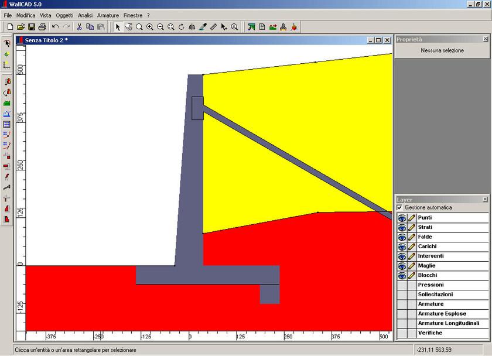The image size is (492, 356).
Task: Open the Finestre menu
Action: click(x=133, y=15)
